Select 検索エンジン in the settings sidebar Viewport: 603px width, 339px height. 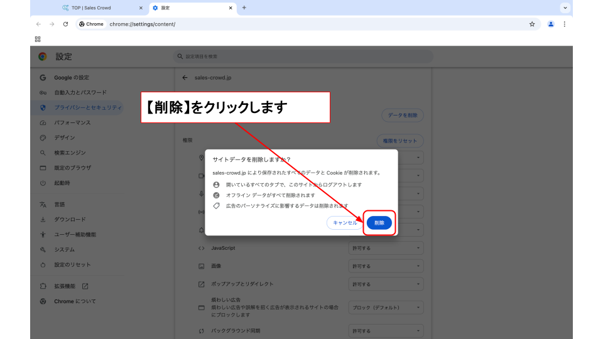tap(70, 153)
